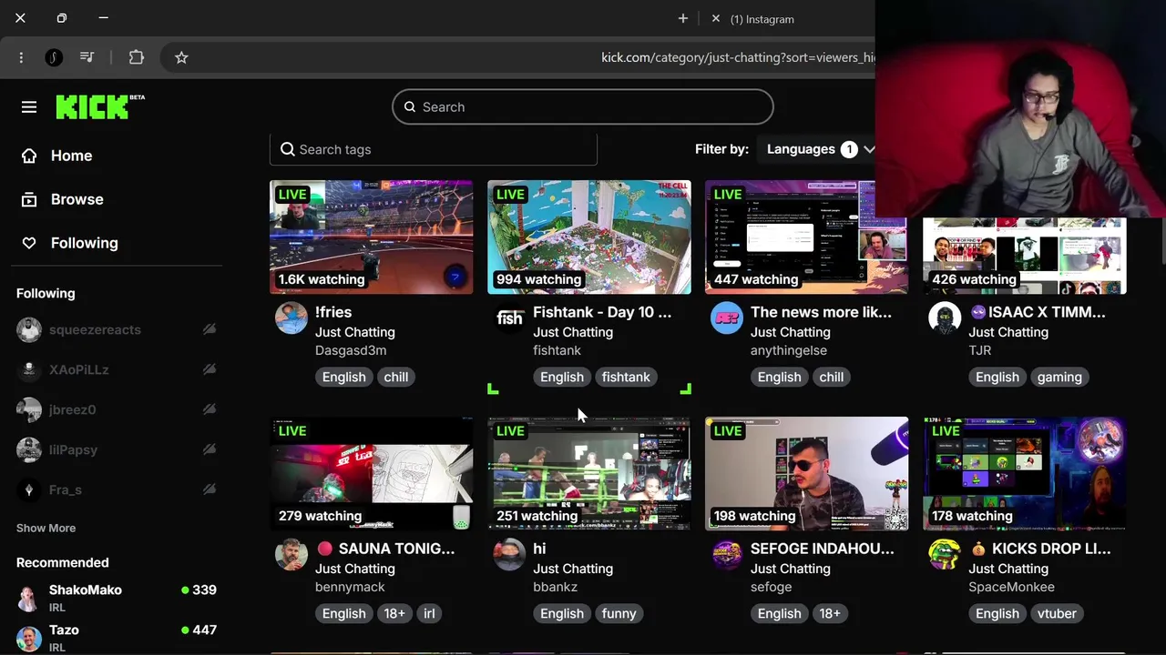Open SAUNA TONIG... stream title
1166x655 pixels.
pos(385,549)
